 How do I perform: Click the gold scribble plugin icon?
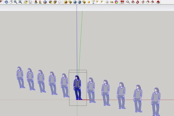(x=112, y=2)
